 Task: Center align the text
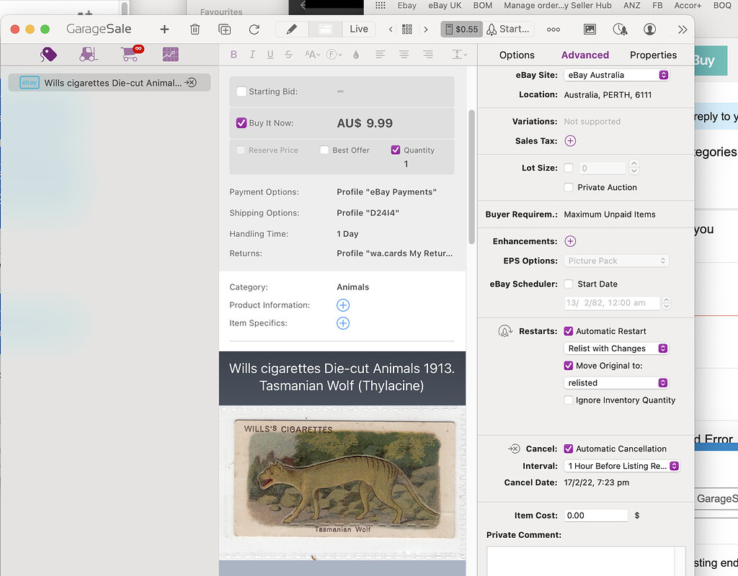point(404,55)
